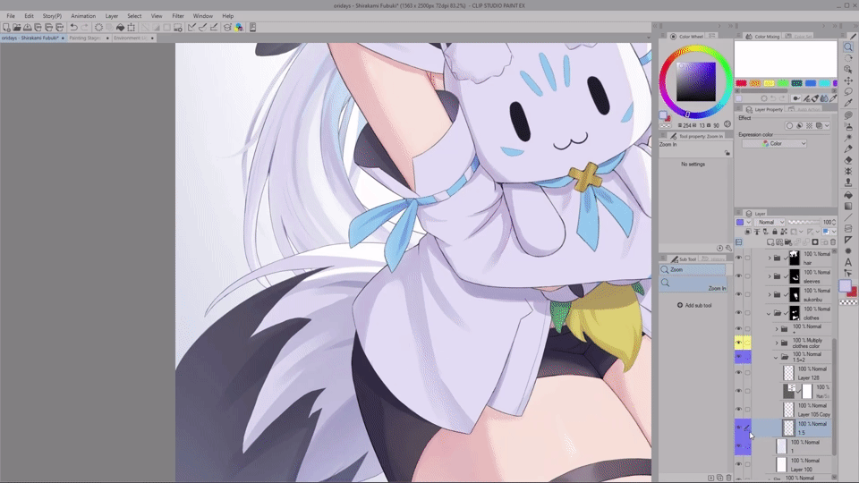Select the Fill bucket tool in tool palette

(x=848, y=194)
